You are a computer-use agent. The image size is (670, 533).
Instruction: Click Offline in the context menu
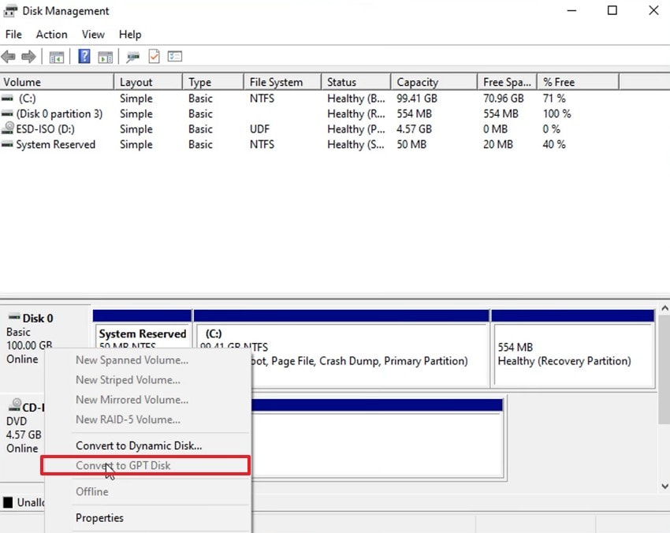91,491
